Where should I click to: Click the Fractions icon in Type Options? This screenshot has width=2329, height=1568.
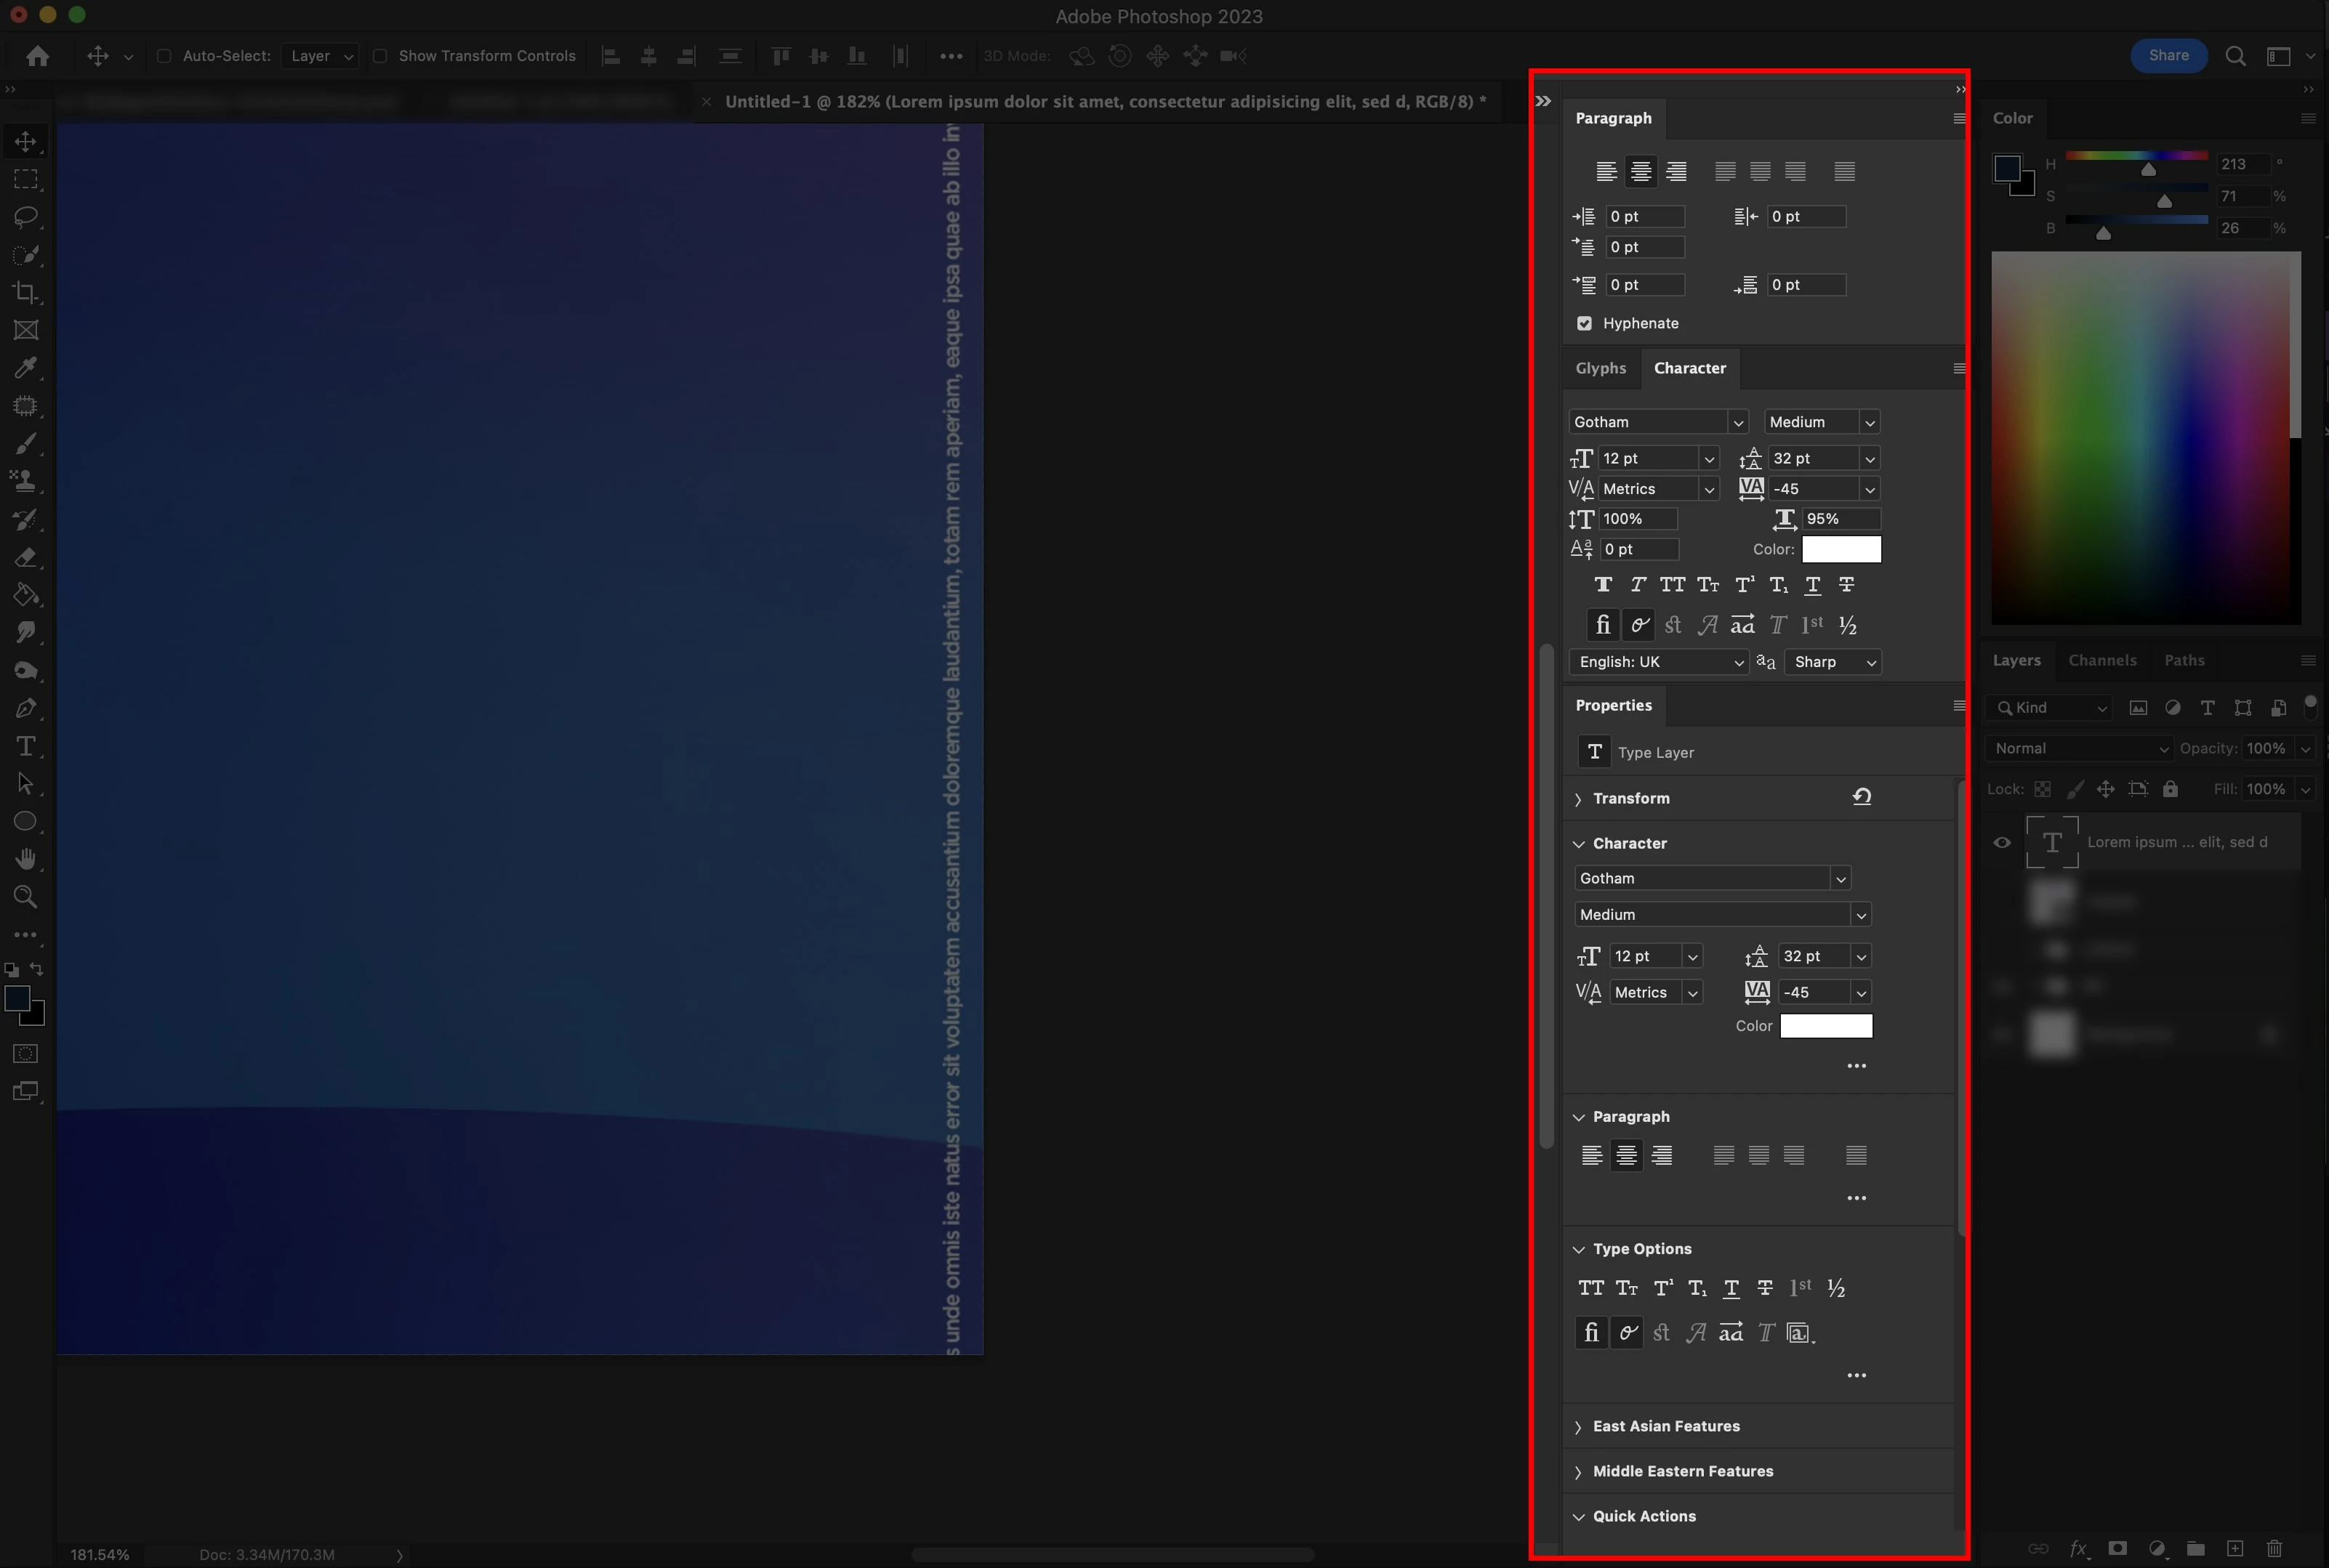point(1835,1288)
